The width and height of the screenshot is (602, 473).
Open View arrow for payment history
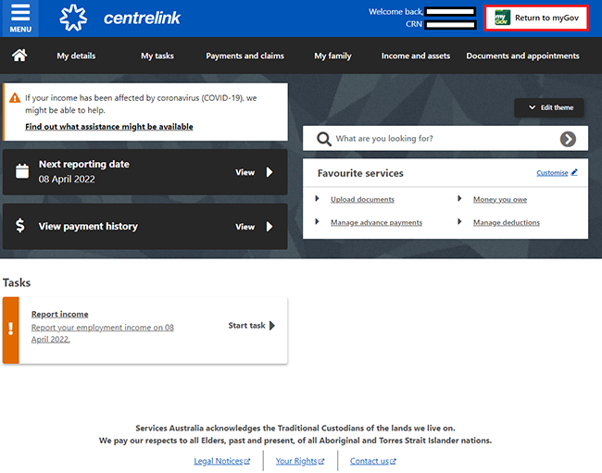coord(255,226)
